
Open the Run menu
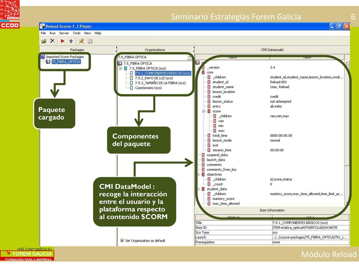point(53,33)
